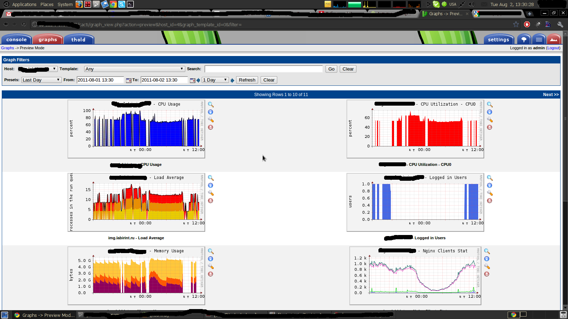This screenshot has width=568, height=319.
Task: Zoom the Logged in Users graph
Action: (x=490, y=178)
